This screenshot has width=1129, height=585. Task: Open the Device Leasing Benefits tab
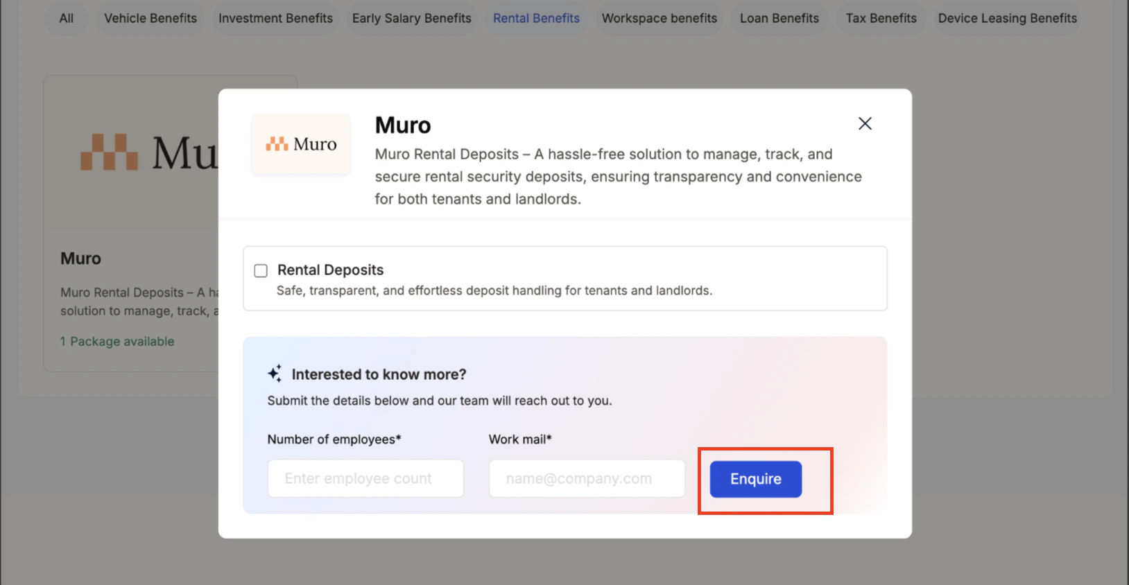tap(1008, 18)
